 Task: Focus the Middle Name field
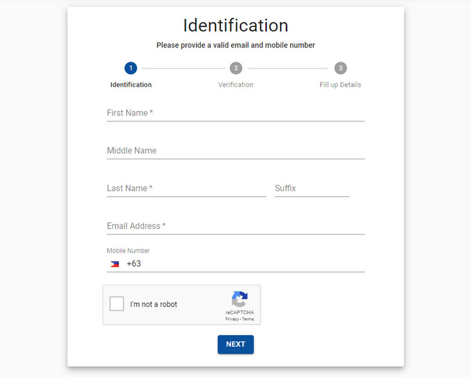point(235,151)
